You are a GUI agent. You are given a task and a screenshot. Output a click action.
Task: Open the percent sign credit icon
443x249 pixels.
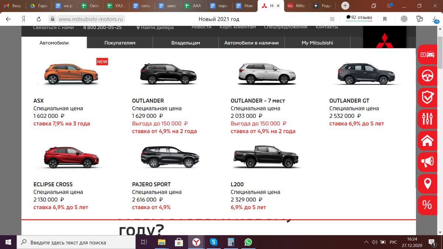pyautogui.click(x=427, y=205)
